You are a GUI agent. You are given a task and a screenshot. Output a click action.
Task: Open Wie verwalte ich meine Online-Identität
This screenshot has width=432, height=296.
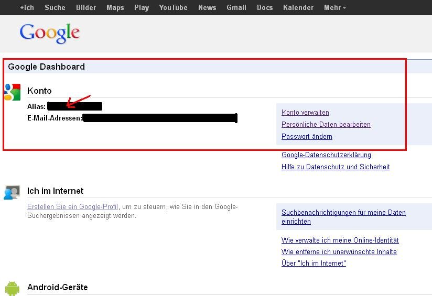pos(340,240)
